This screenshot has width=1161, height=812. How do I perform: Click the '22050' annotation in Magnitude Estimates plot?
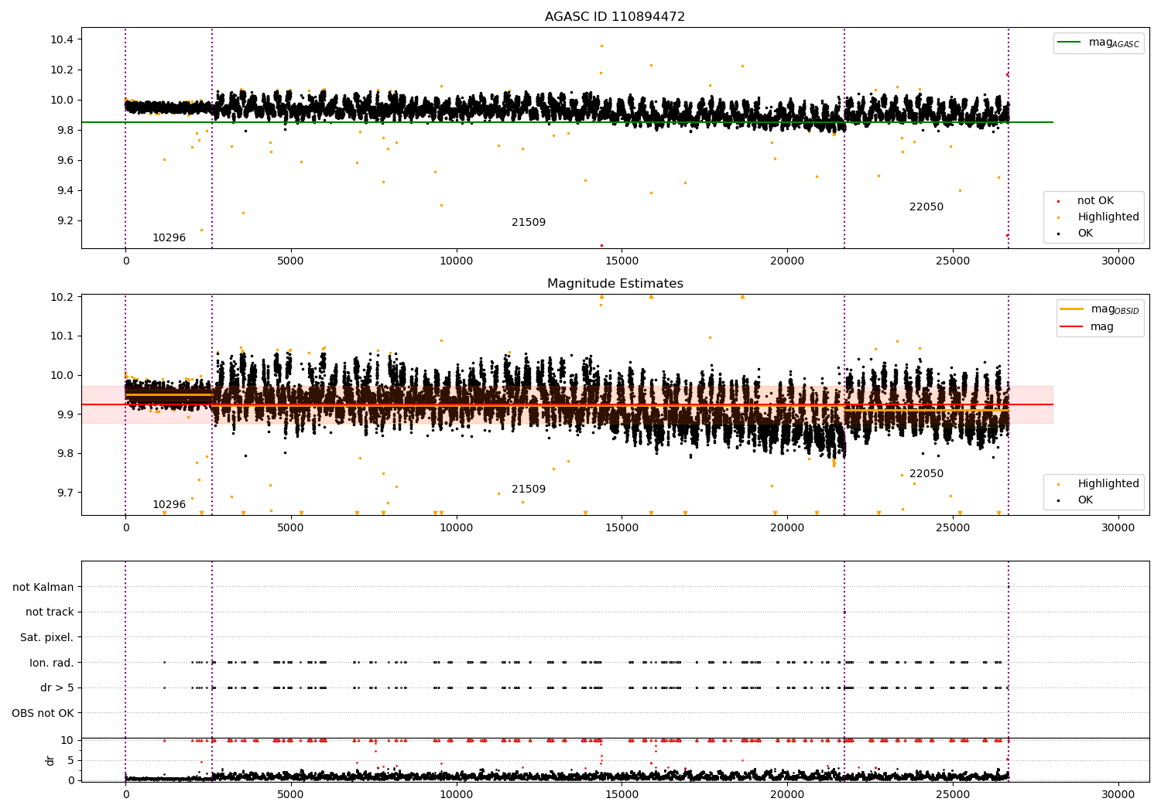(x=926, y=474)
